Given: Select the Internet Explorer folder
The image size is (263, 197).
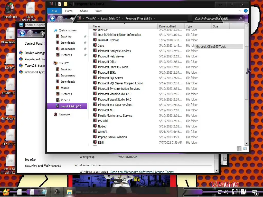Looking at the screenshot, I should 108,40.
